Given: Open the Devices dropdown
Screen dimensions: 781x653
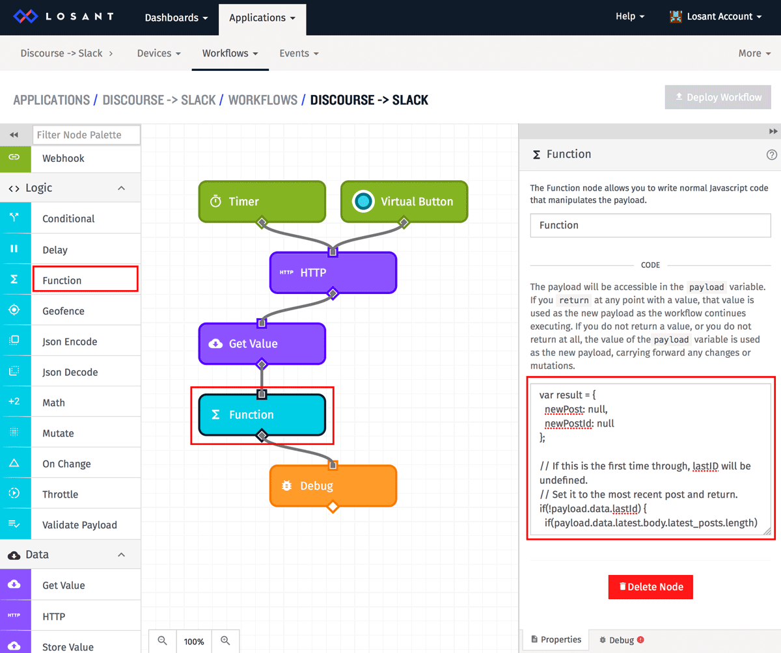Looking at the screenshot, I should click(x=159, y=53).
